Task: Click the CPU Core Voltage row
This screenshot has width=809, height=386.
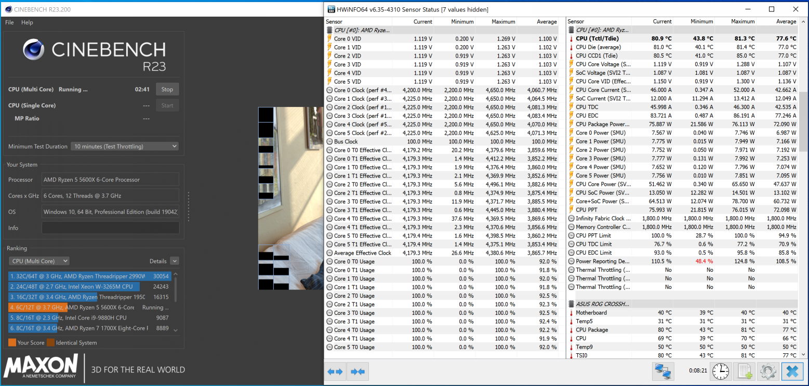Action: (682, 64)
